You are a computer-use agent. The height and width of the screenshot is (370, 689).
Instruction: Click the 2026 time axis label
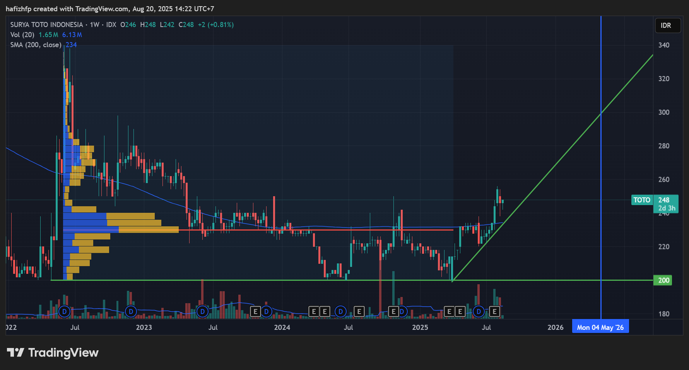(556, 328)
